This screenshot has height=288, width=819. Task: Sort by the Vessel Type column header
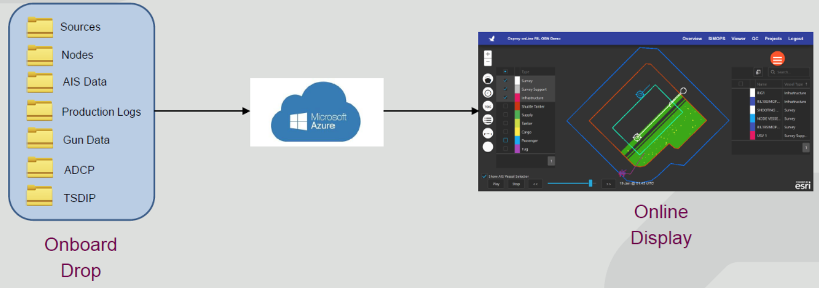click(795, 84)
